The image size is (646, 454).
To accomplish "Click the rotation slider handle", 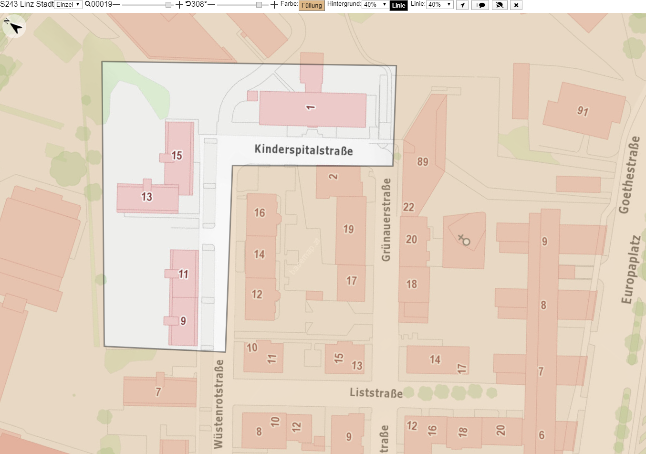I will (x=259, y=5).
